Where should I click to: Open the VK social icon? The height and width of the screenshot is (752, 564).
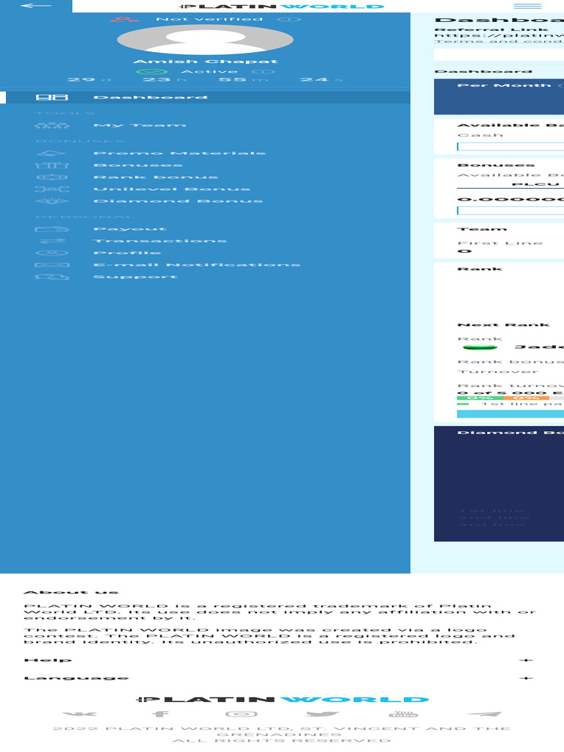pyautogui.click(x=79, y=714)
